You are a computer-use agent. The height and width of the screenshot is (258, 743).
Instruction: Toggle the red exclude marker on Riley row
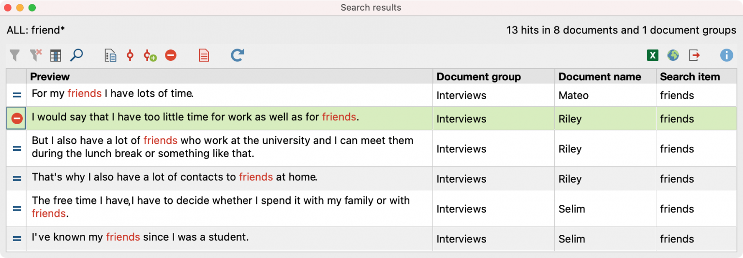pos(16,118)
